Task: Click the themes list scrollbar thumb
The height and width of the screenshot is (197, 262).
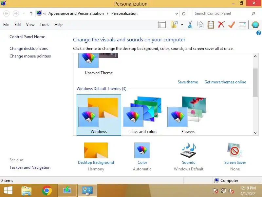Action: click(255, 82)
